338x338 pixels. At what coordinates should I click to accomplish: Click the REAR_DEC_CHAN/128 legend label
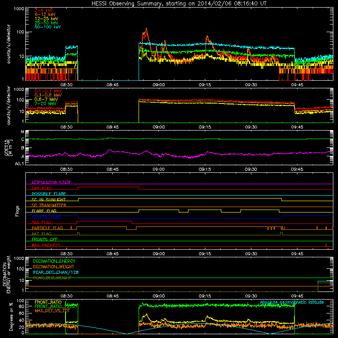coord(56,273)
